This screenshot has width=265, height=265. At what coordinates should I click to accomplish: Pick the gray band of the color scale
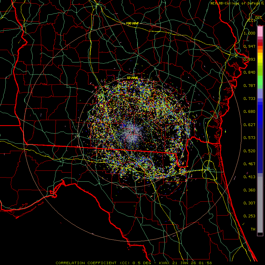(260, 205)
